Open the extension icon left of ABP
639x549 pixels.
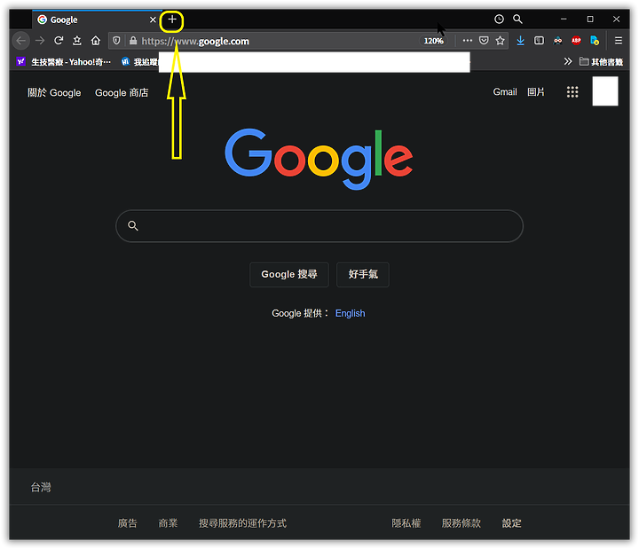click(558, 41)
